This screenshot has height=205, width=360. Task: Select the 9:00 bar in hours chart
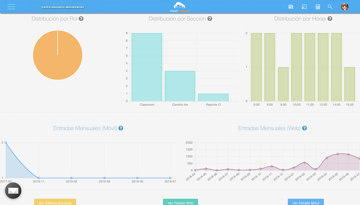(283, 84)
